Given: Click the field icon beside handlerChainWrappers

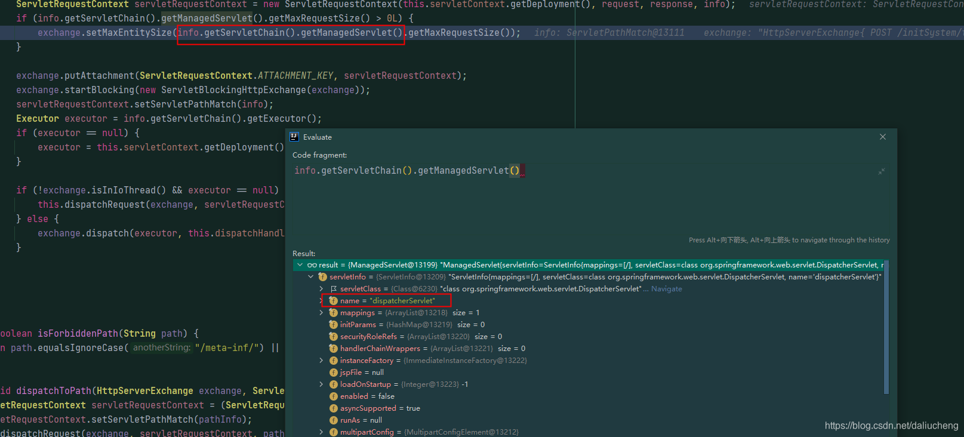Looking at the screenshot, I should pos(334,348).
